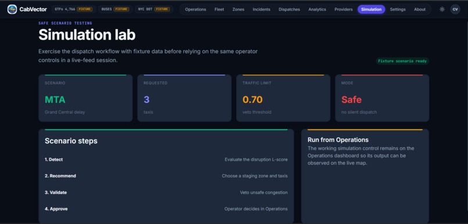Viewport: 468px width, 224px height.
Task: Click Choose a staging zone and taxis text
Action: click(254, 176)
